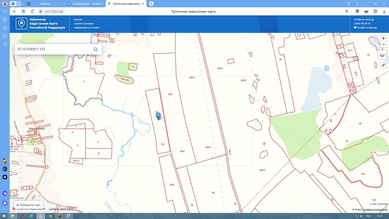This screenshot has width=389, height=219.
Task: Open the Напишите нам chat button
Action: pos(28,205)
